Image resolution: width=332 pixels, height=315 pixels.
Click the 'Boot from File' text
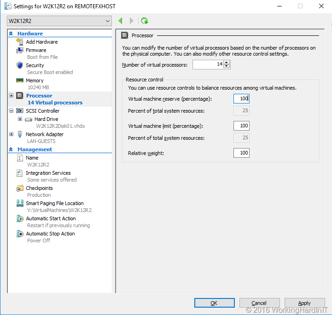pyautogui.click(x=42, y=57)
